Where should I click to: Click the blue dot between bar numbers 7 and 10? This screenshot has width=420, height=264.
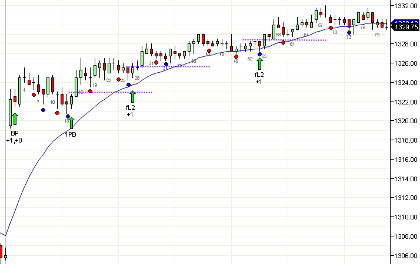[x=44, y=110]
